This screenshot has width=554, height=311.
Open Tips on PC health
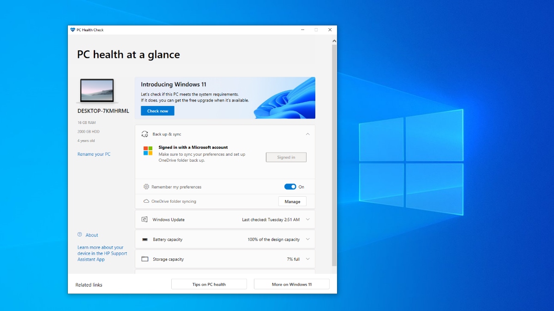209,284
